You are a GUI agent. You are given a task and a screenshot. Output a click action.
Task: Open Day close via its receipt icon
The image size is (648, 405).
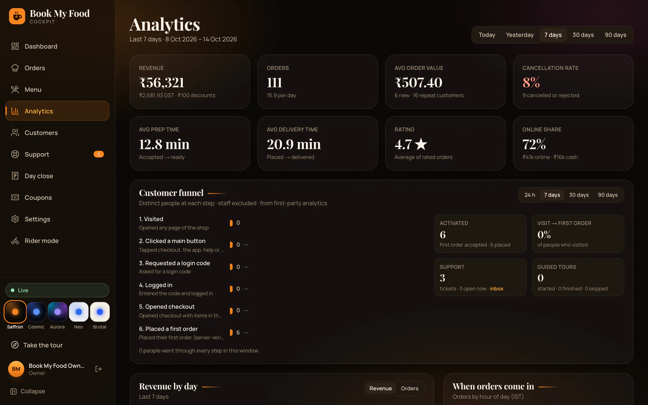[x=15, y=176]
